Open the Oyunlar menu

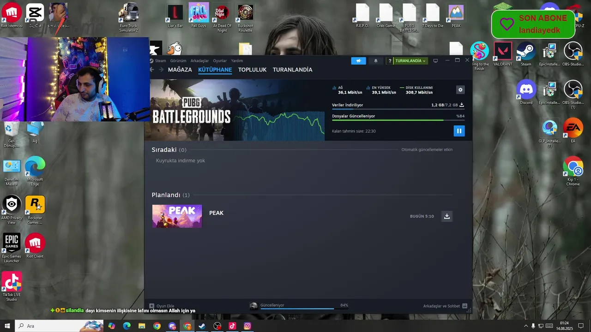tap(220, 61)
